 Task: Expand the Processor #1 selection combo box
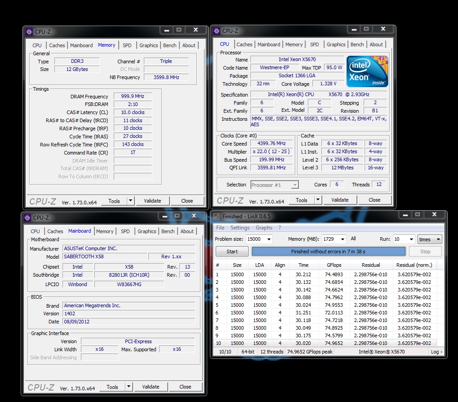tap(295, 185)
